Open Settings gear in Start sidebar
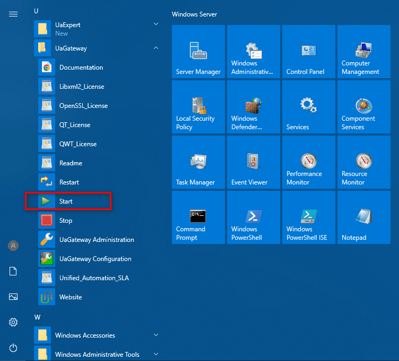The image size is (399, 361). (13, 322)
